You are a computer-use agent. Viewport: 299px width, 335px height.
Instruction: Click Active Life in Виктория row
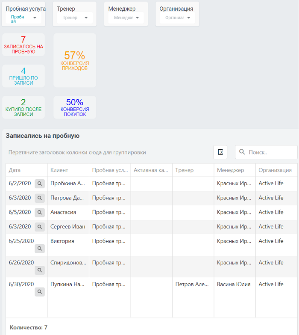(x=271, y=241)
